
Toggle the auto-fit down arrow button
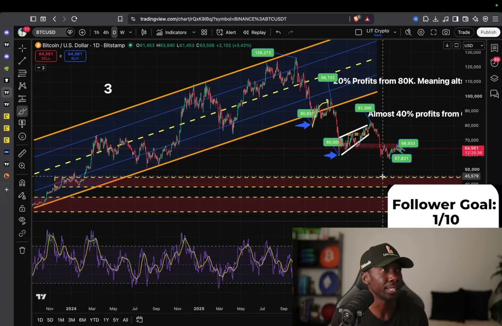[447, 45]
